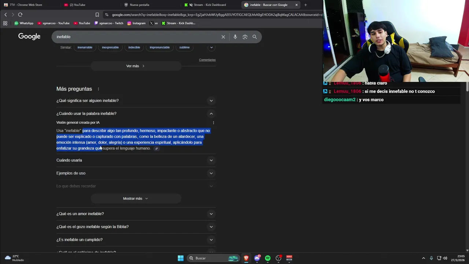Start voice search with microphone icon
This screenshot has width=469, height=264.
coord(235,37)
